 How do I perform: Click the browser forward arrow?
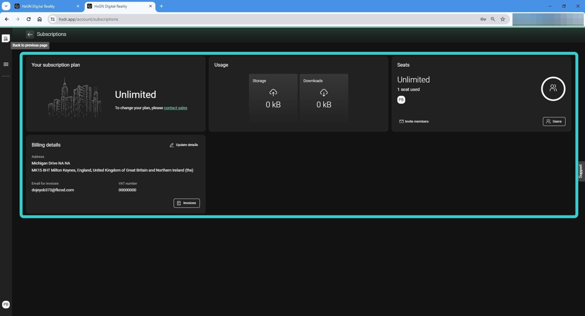[x=18, y=19]
